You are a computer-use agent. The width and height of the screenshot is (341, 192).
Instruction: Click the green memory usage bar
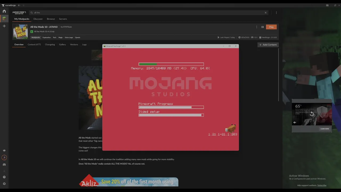click(171, 64)
